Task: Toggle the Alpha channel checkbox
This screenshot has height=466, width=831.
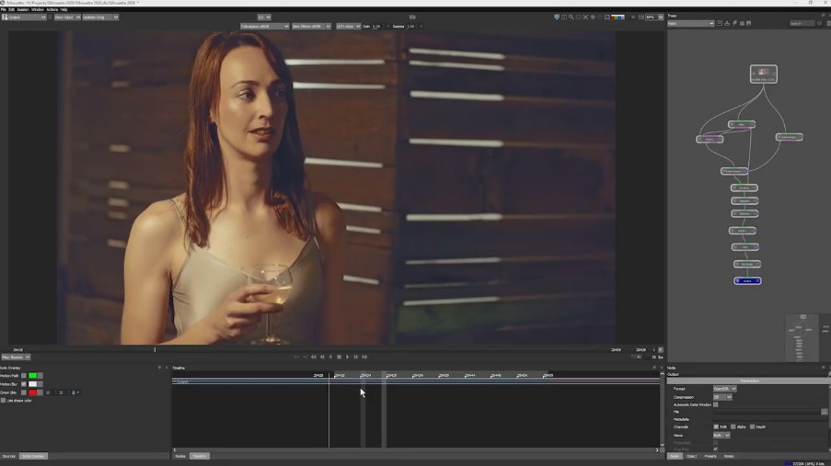Action: pyautogui.click(x=733, y=426)
